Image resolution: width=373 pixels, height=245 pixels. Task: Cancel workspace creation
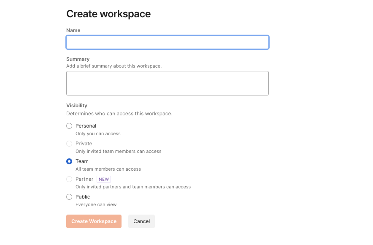click(141, 221)
